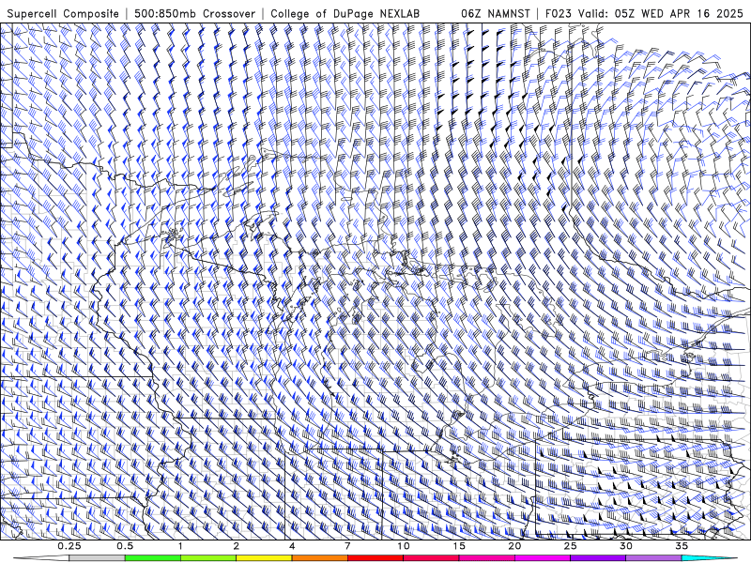Select the 1 value on the color scale

tap(180, 546)
